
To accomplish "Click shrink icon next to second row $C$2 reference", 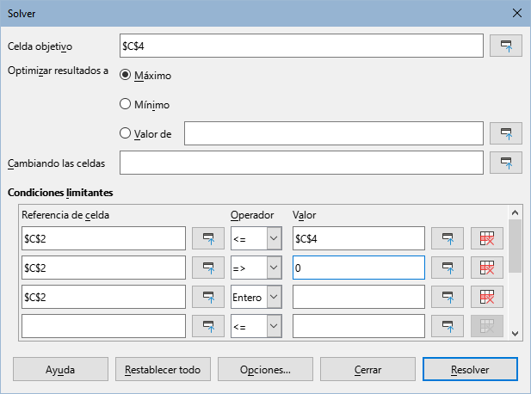I will (x=208, y=268).
